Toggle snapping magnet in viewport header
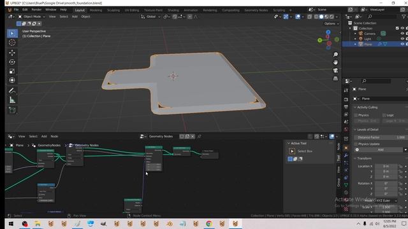Screen dimensions: 408x229 pos(175,17)
